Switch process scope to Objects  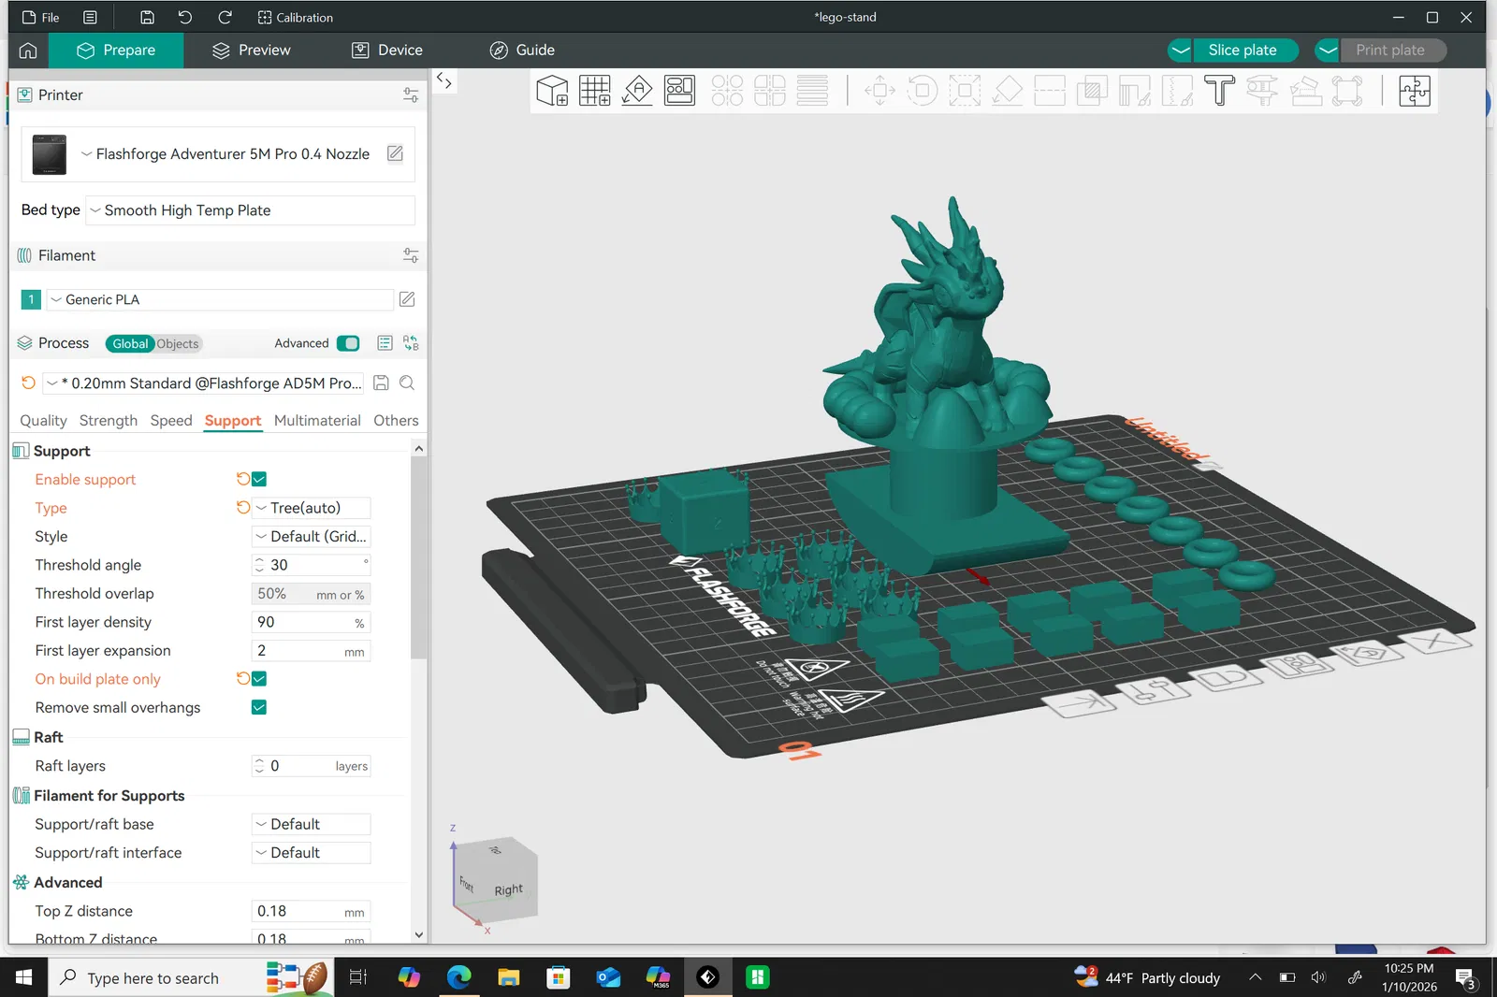(x=177, y=343)
